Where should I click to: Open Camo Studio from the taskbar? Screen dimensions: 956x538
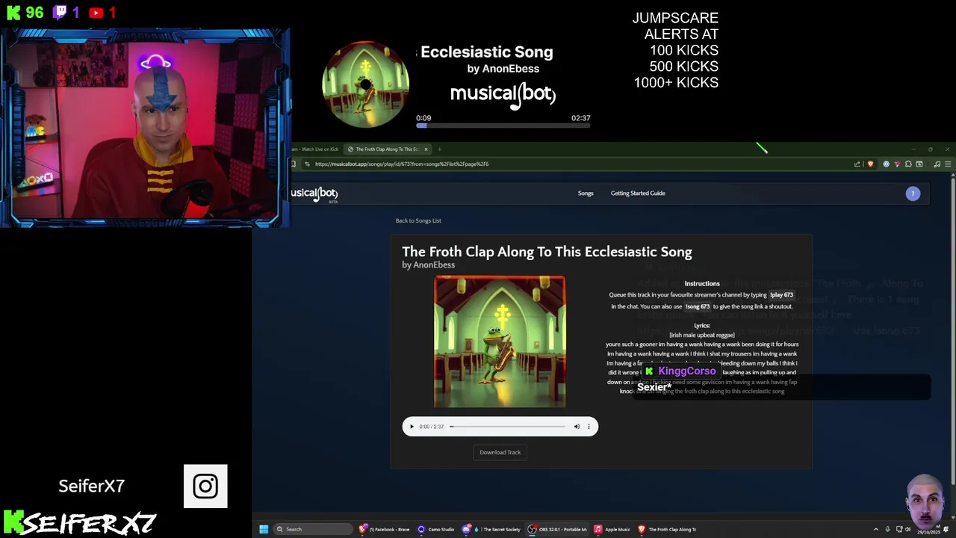tap(436, 529)
